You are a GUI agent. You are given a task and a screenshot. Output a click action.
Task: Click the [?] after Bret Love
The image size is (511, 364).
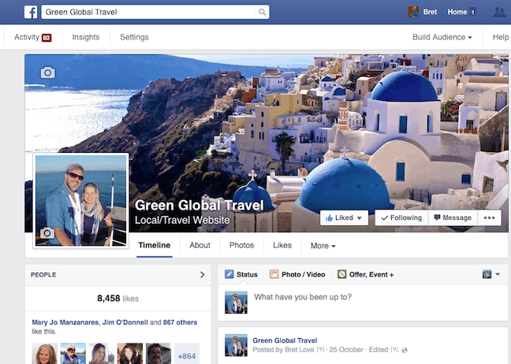(320, 350)
